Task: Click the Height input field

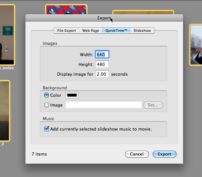Action: pos(102,64)
